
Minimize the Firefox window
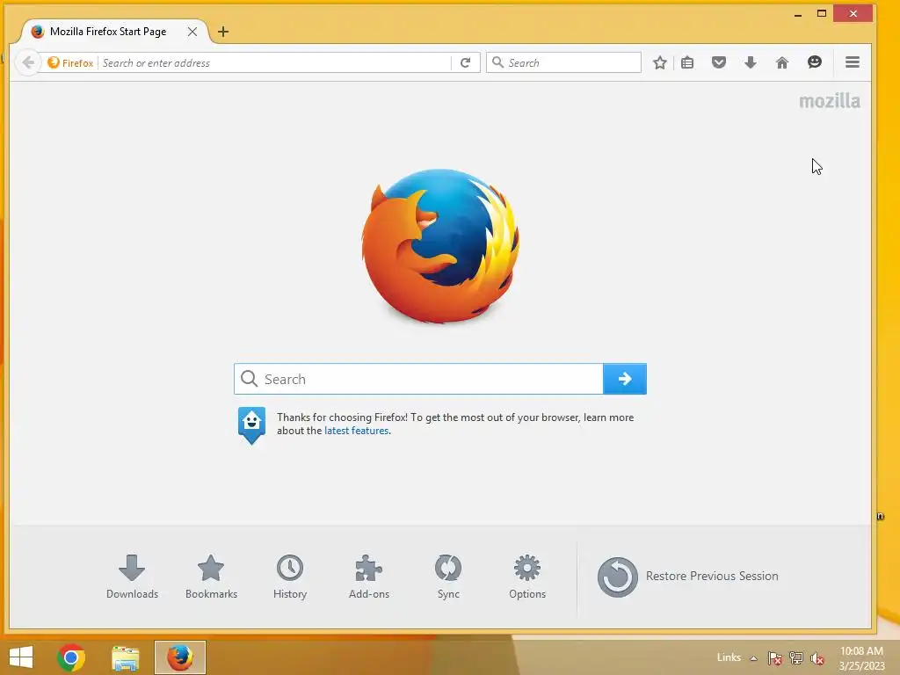click(x=798, y=14)
